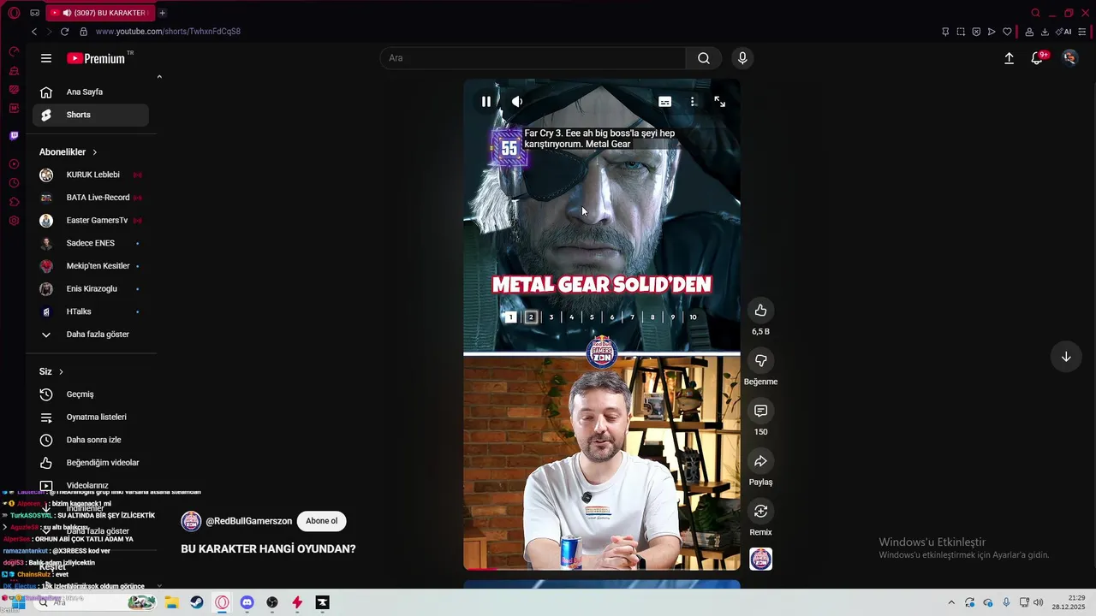The height and width of the screenshot is (616, 1096).
Task: Open Discord from the taskbar
Action: 247,602
